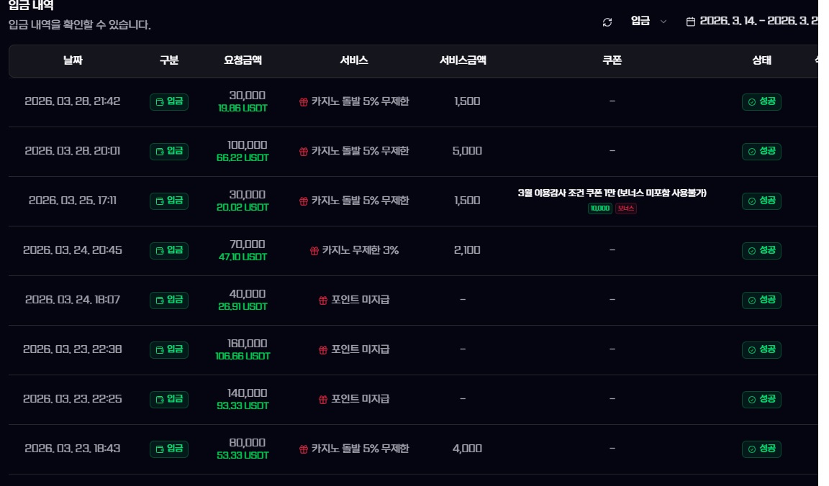Click the 입금 badge on the 21:42 row
This screenshot has height=486, width=829.
(x=169, y=101)
